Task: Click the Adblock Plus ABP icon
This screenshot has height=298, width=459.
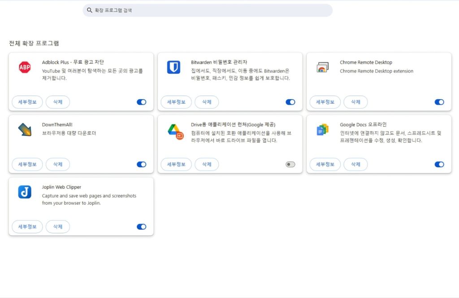Action: click(25, 67)
